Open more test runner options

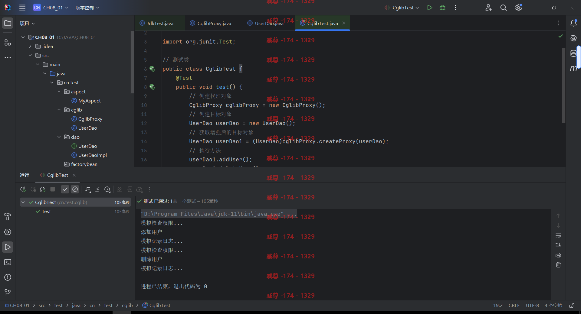pyautogui.click(x=149, y=189)
